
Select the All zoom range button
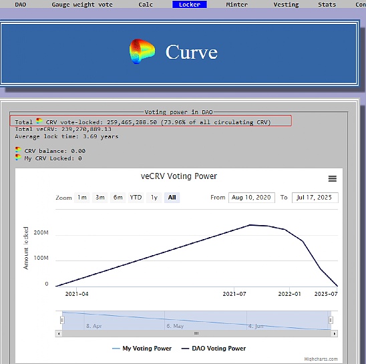172,198
